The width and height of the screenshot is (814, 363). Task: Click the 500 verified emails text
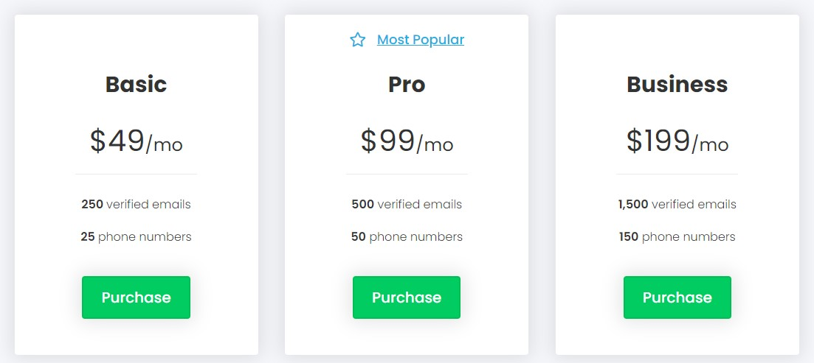407,204
